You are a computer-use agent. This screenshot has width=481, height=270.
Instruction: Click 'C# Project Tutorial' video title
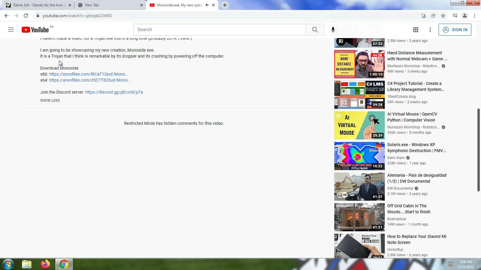pyautogui.click(x=416, y=86)
